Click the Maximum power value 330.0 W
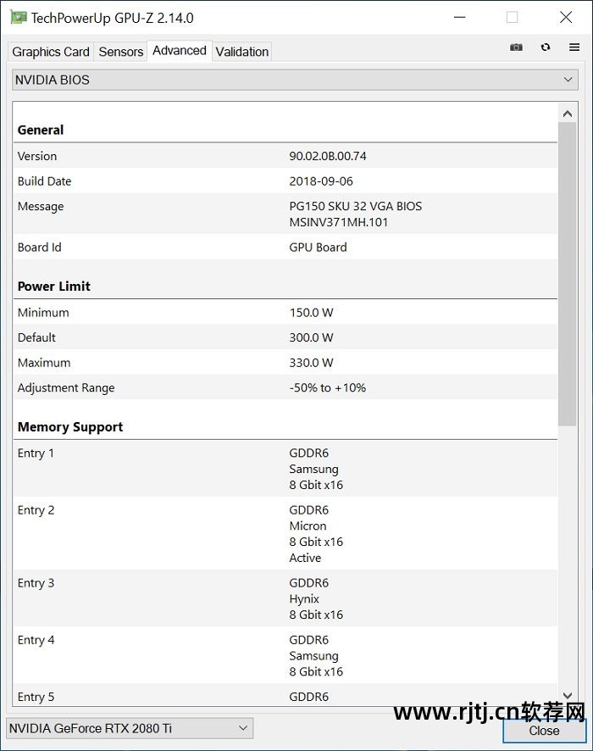Screen dimensions: 593x751 click(311, 363)
